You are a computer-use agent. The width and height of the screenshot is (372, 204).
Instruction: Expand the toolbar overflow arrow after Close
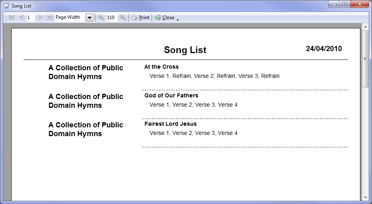pos(178,20)
